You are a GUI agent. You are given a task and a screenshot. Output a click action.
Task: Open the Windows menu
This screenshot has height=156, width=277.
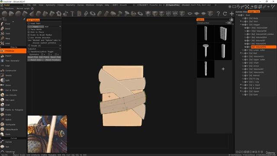click(90, 5)
